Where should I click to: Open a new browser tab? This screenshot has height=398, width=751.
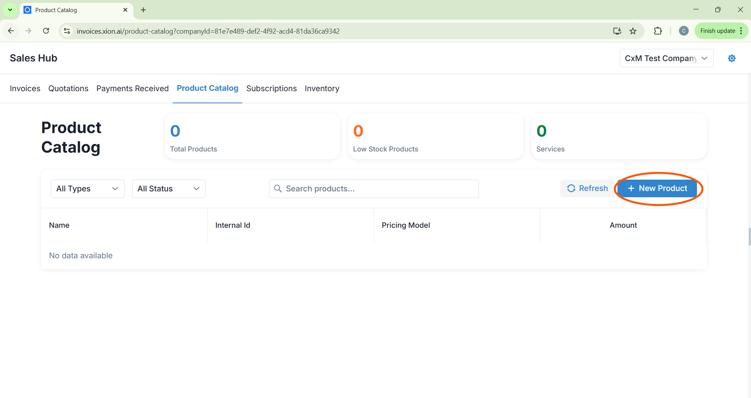143,10
